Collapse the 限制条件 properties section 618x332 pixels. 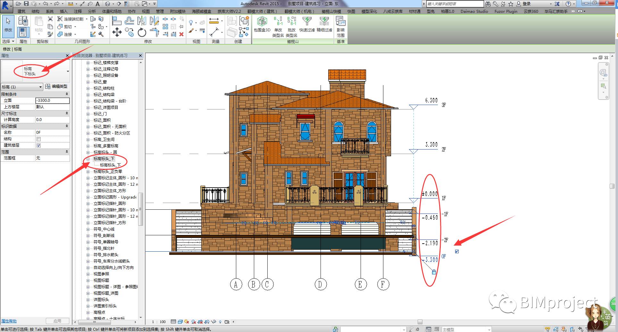click(x=67, y=94)
